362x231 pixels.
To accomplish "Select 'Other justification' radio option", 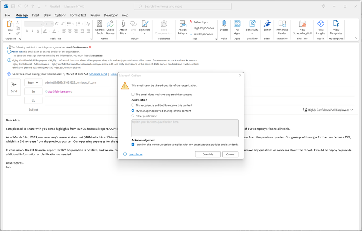I will click(133, 116).
